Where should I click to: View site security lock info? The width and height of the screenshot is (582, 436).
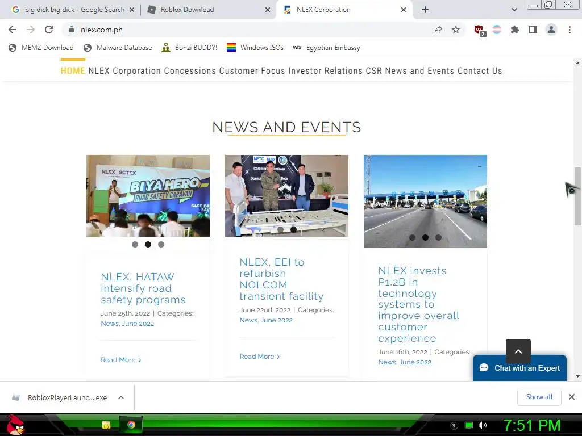click(72, 30)
